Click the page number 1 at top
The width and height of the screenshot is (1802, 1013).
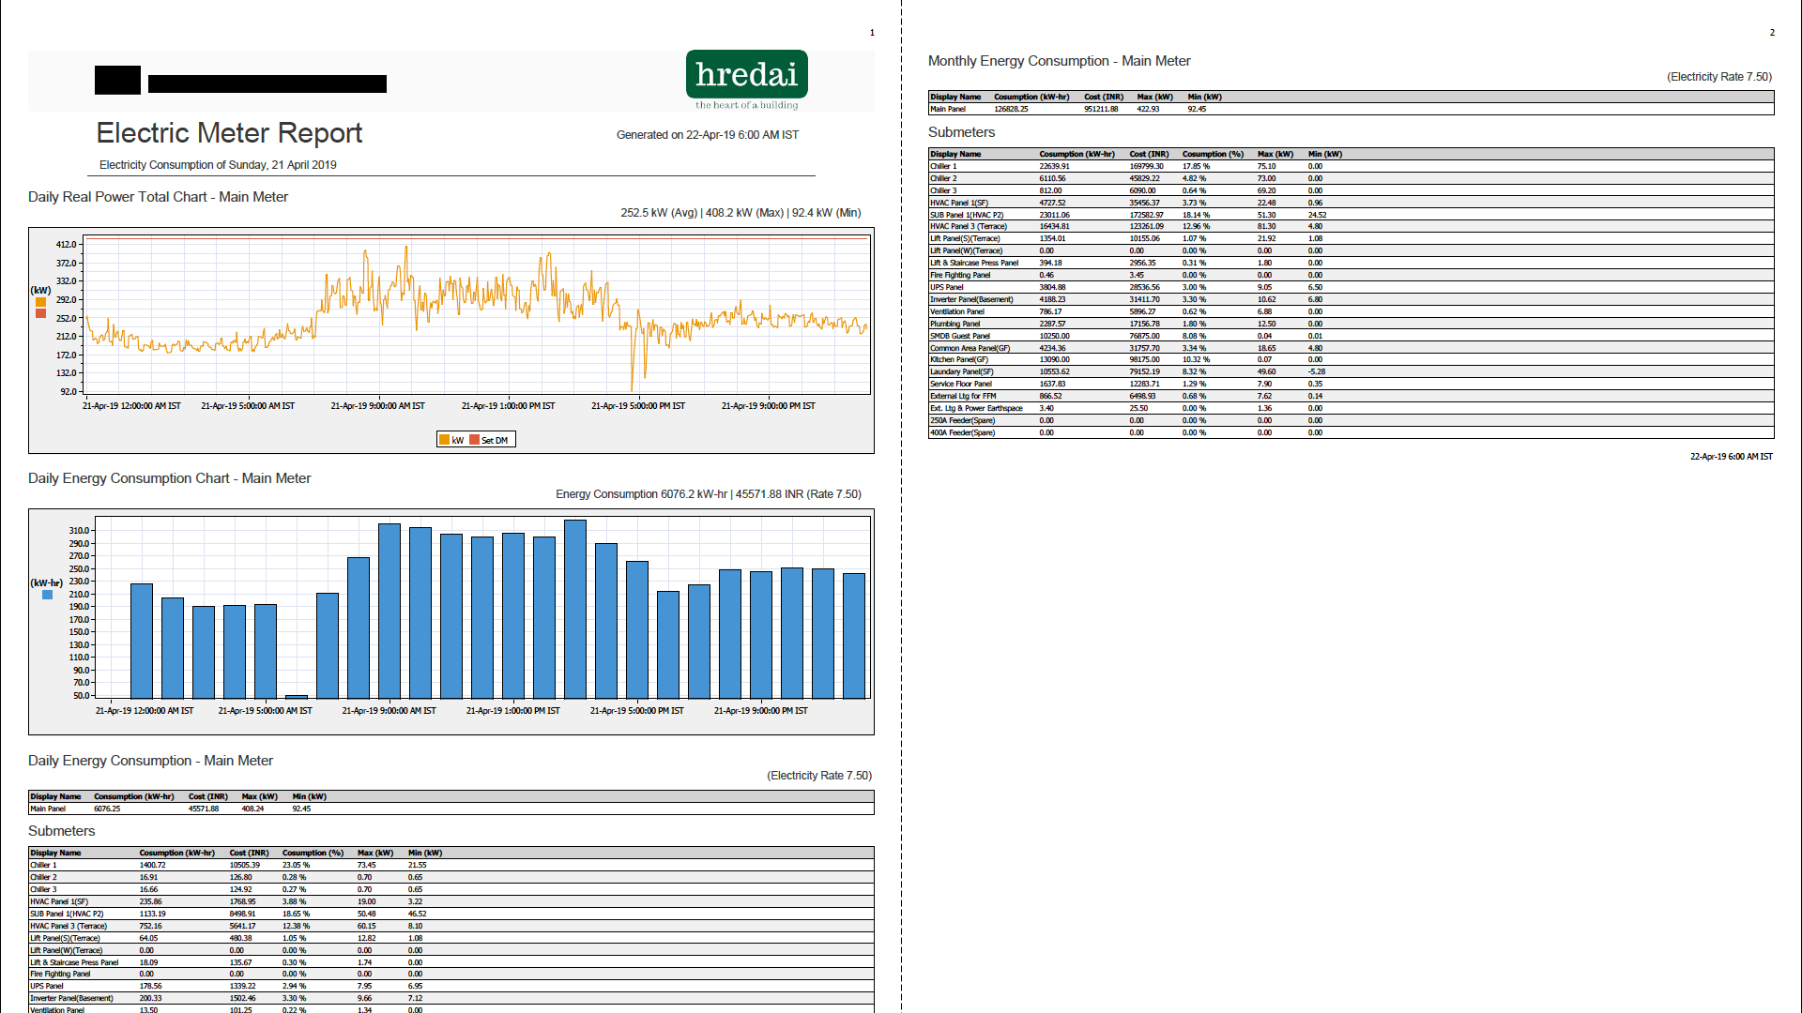point(872,33)
